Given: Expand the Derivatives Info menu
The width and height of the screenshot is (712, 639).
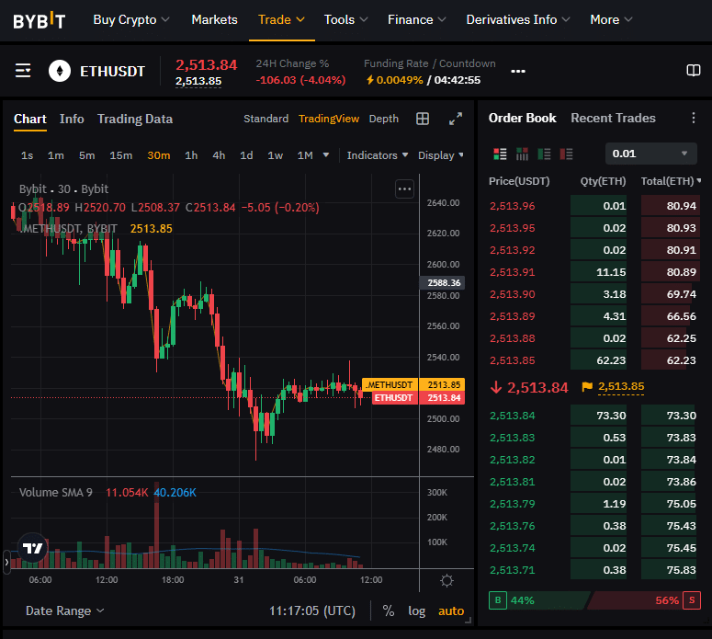Looking at the screenshot, I should (518, 20).
